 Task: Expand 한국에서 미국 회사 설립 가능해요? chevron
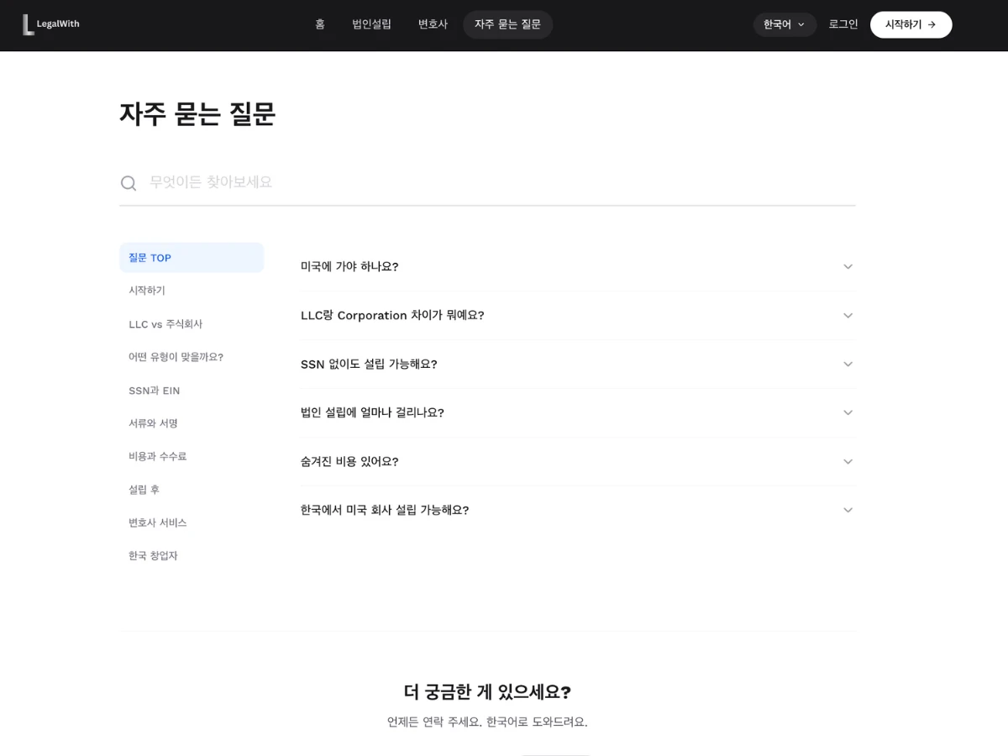[x=848, y=510]
